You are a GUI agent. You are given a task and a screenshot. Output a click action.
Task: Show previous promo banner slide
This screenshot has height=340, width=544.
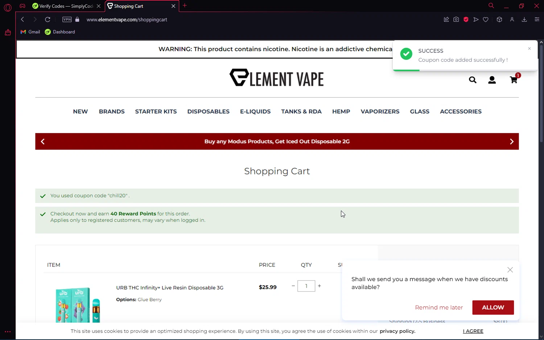pyautogui.click(x=43, y=141)
